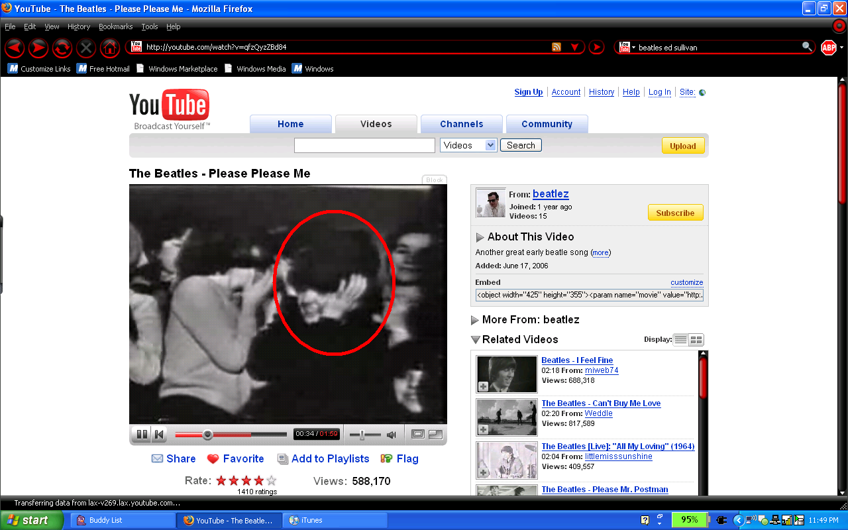This screenshot has width=848, height=530.
Task: Click the Stop loading X icon
Action: (86, 48)
